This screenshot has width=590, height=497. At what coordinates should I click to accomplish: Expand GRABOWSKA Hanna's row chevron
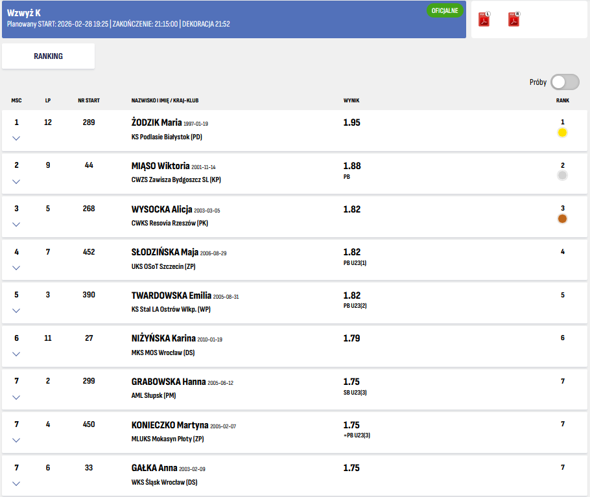[16, 397]
